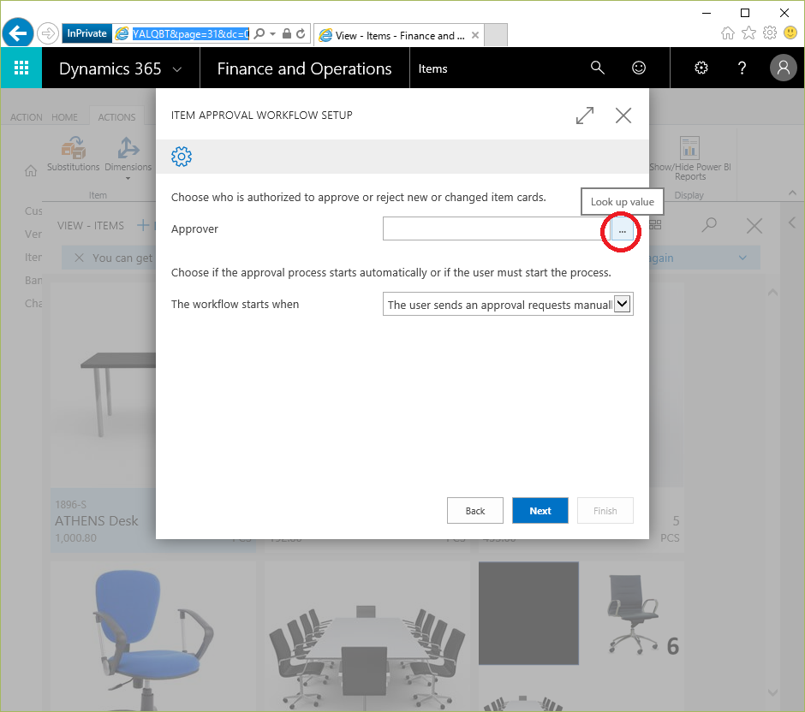
Task: Switch to the HOME ribbon tab
Action: click(64, 117)
